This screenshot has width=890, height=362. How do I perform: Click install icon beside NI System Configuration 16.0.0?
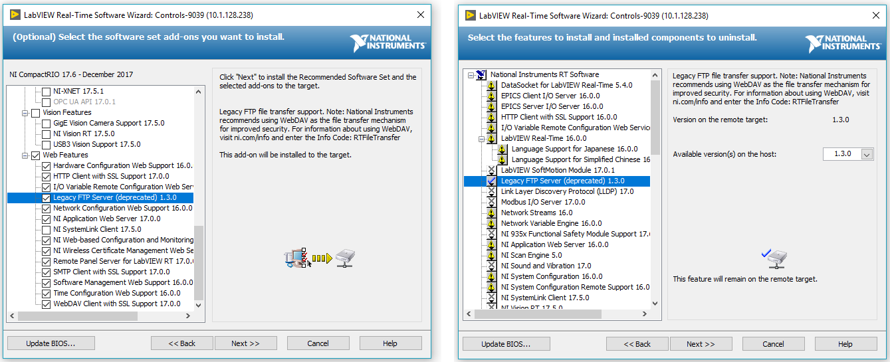[492, 276]
